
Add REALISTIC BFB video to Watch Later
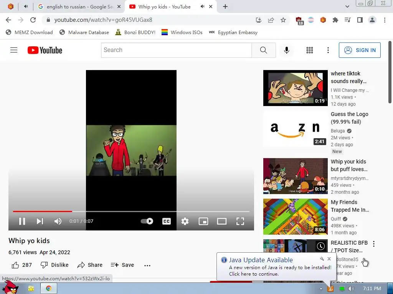320,246
